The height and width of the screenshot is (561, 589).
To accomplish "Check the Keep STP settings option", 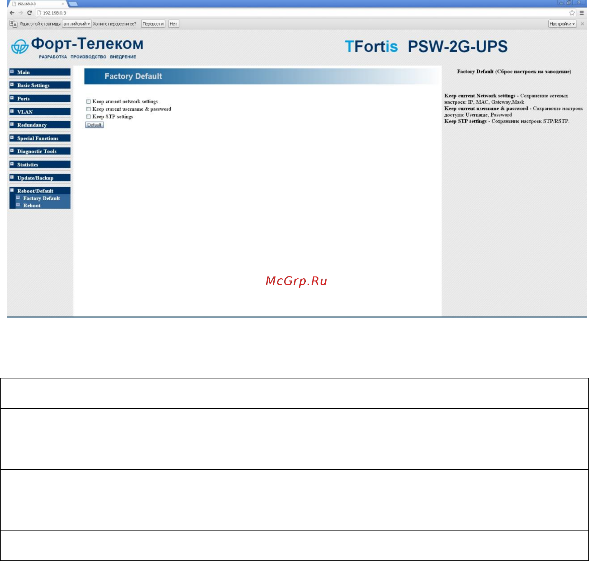I will tap(89, 117).
